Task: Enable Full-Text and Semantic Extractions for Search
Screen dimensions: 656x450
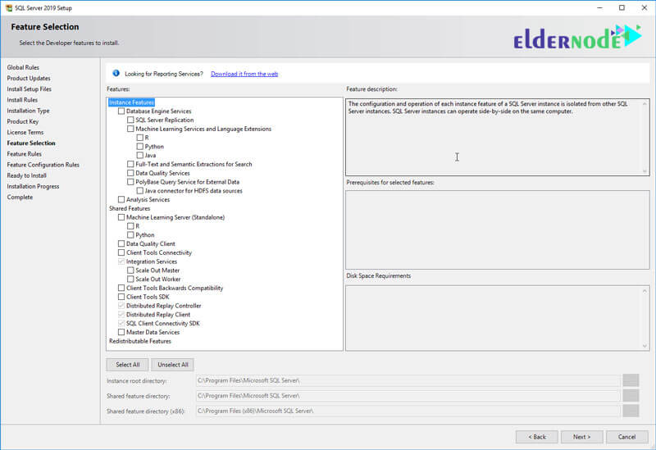Action: click(x=130, y=164)
